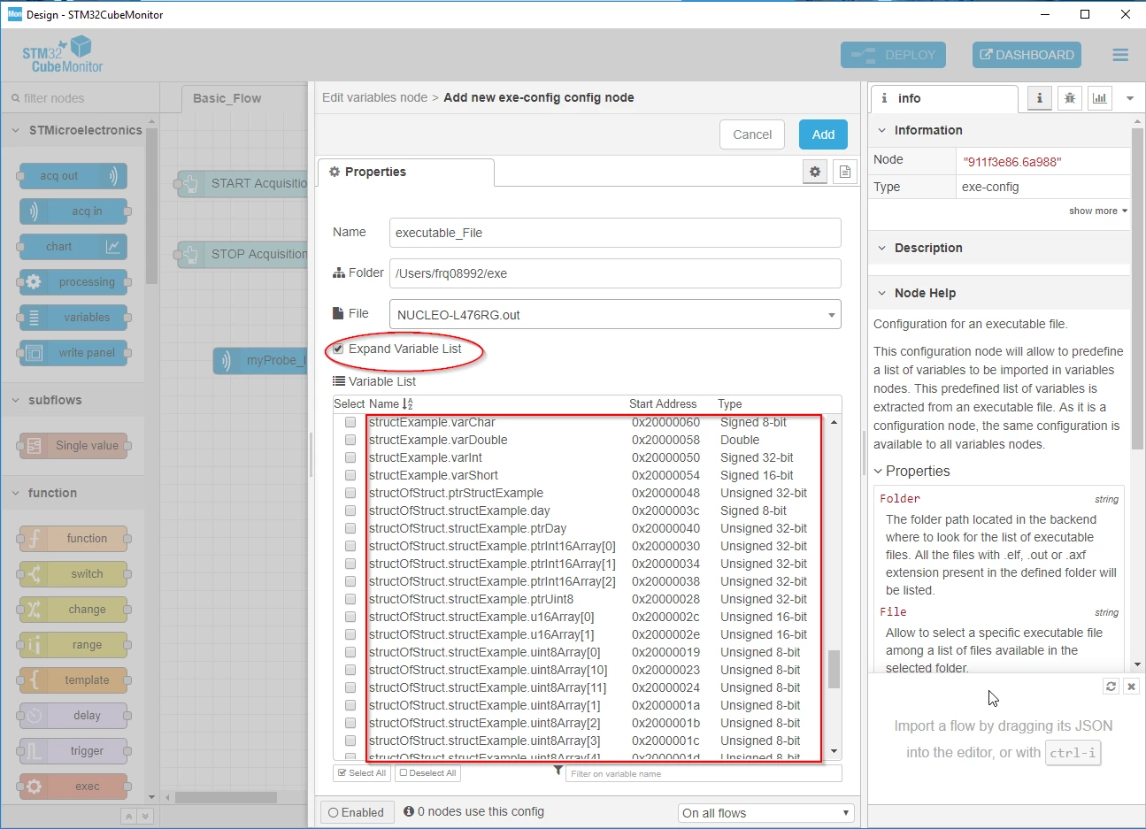Open the info sidebar icon tab
Screen dimensions: 1146x829
coord(1040,98)
